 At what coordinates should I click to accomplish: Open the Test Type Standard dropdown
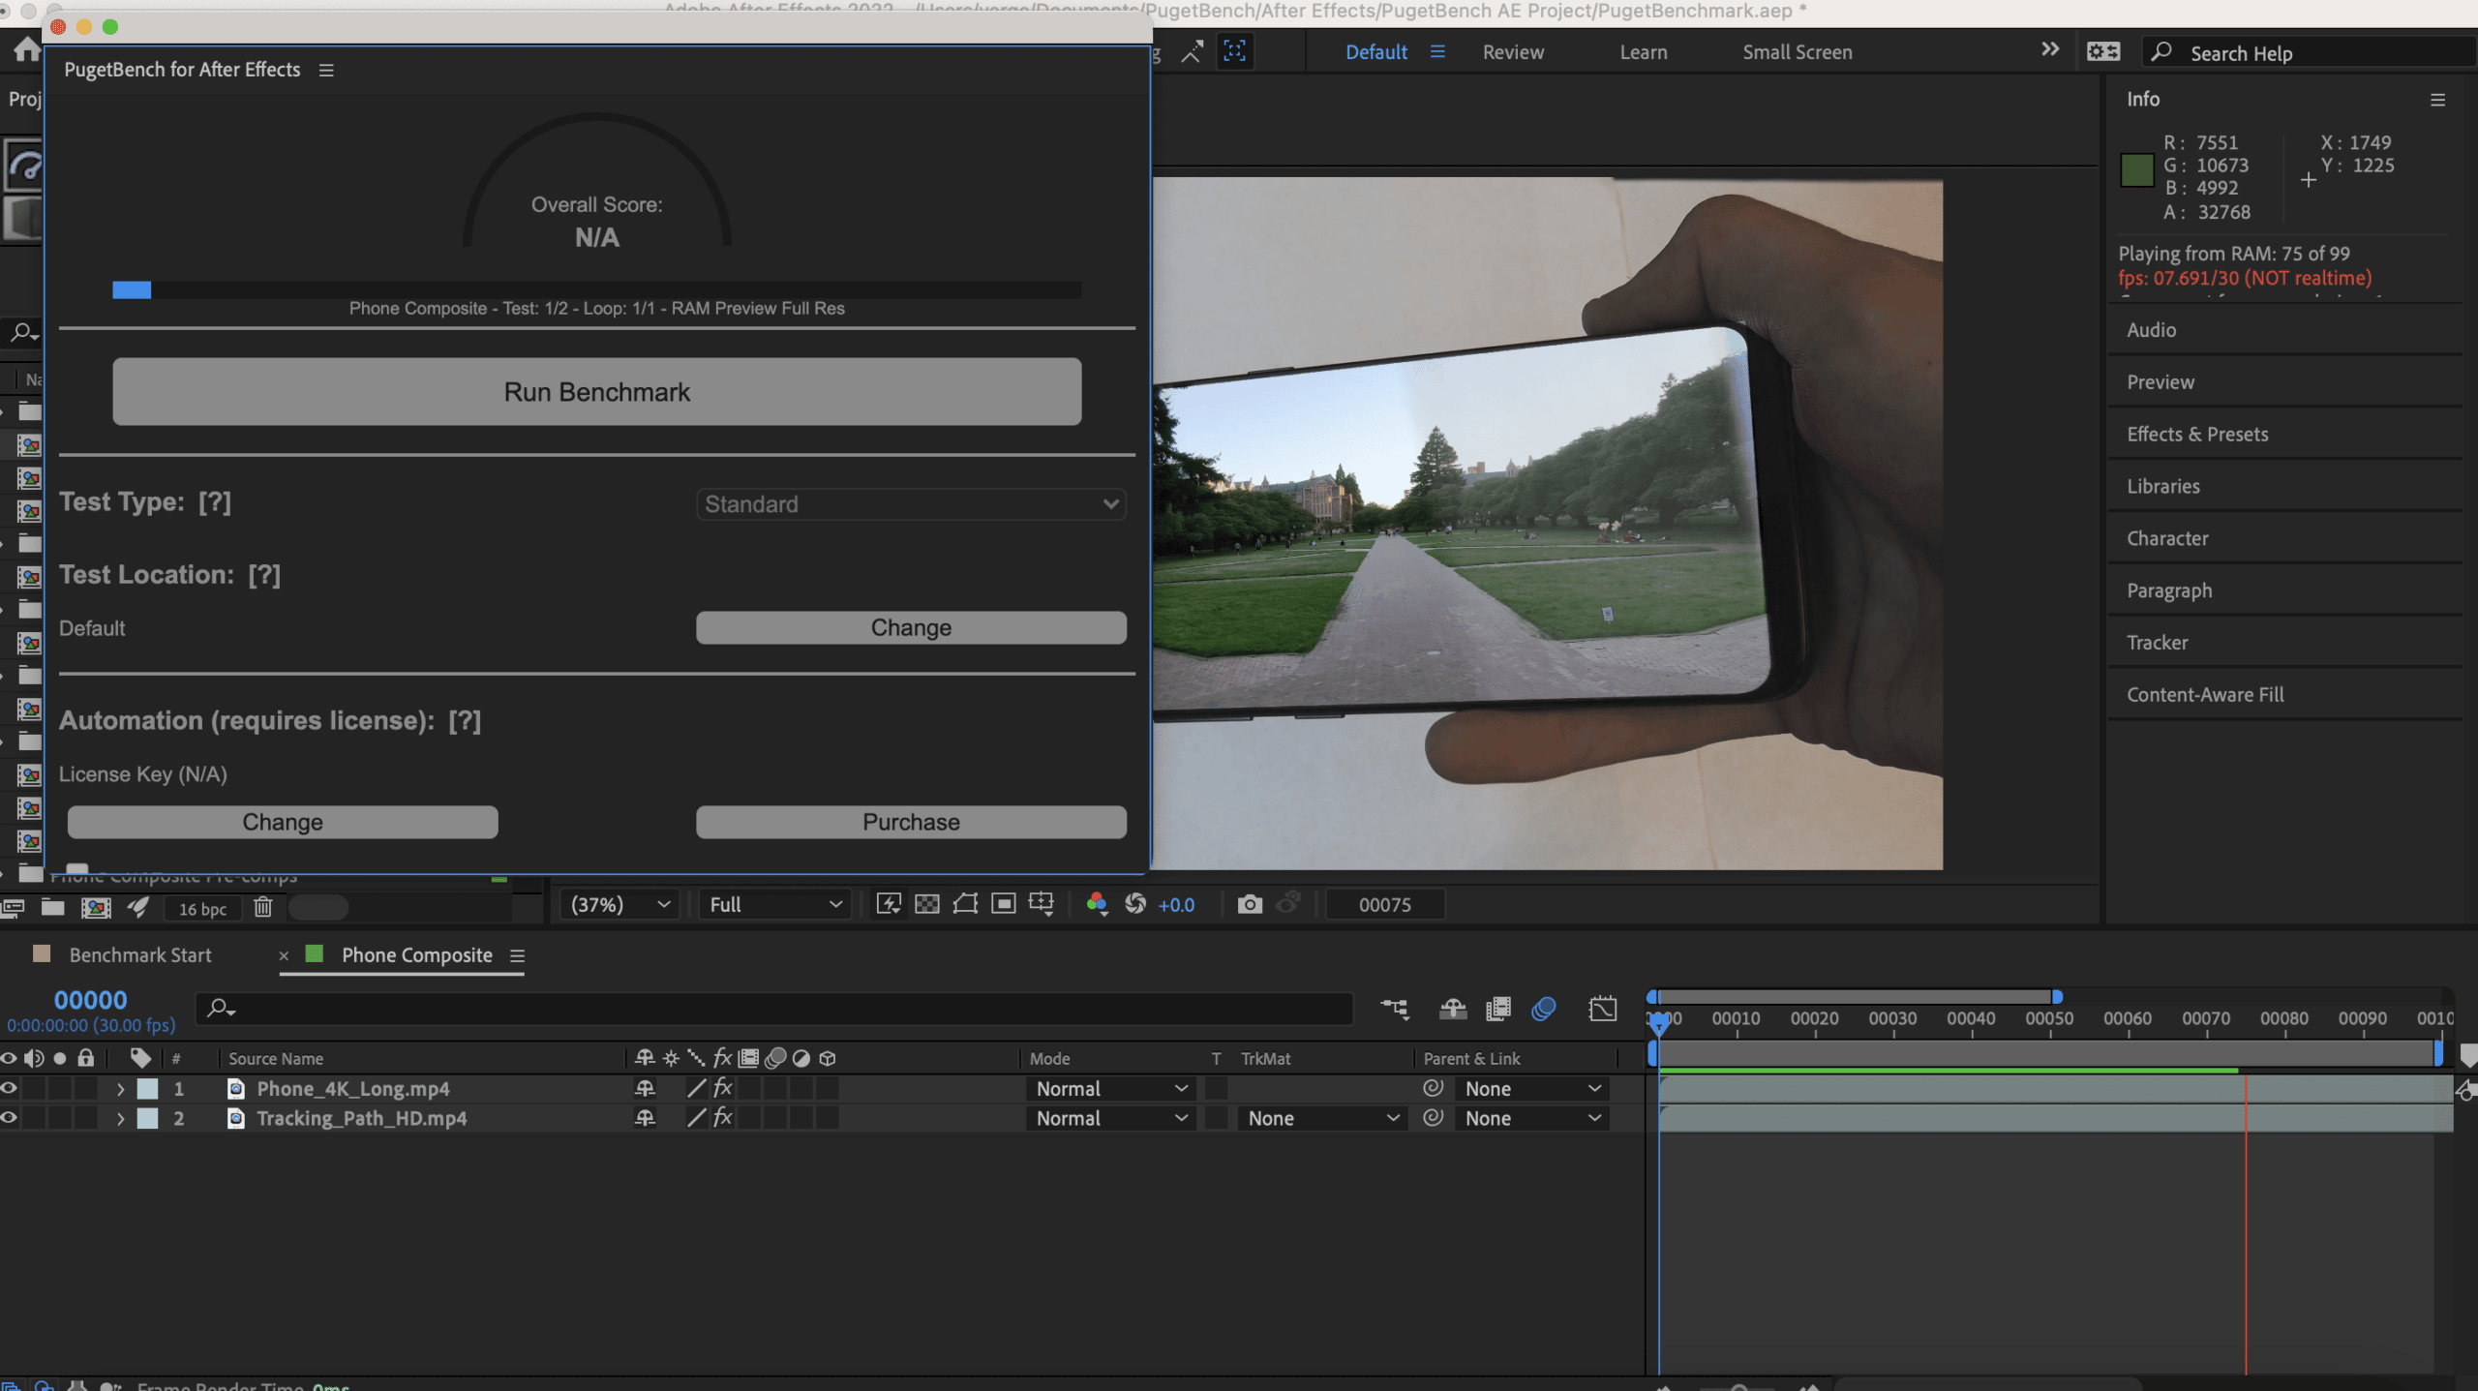[x=910, y=504]
